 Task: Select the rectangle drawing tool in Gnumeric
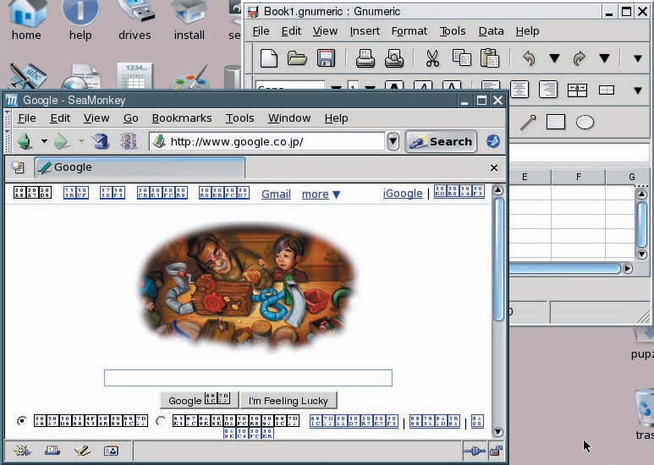[x=556, y=122]
